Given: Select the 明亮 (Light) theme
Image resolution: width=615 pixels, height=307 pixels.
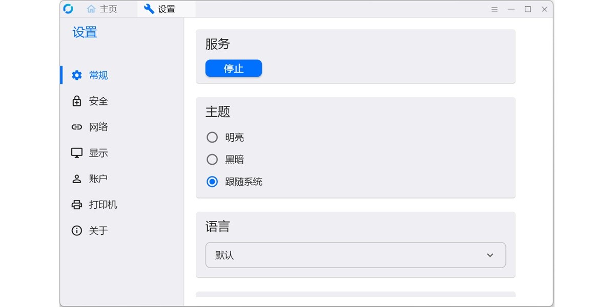Looking at the screenshot, I should (212, 137).
